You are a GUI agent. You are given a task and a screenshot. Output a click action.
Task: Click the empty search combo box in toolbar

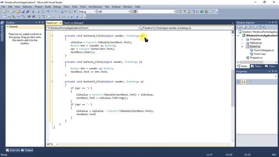pos(156,12)
